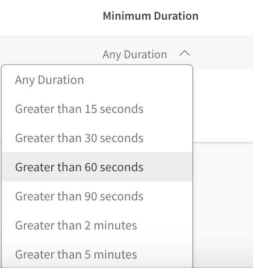Filter by duration over 60 seconds

[x=97, y=167]
